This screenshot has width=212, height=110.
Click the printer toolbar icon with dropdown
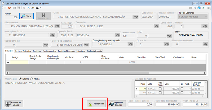37,8
